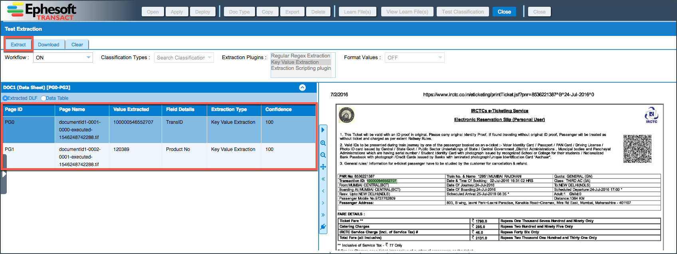Open the Format Values dropdown
Screen dimensions: 677x254
point(415,58)
